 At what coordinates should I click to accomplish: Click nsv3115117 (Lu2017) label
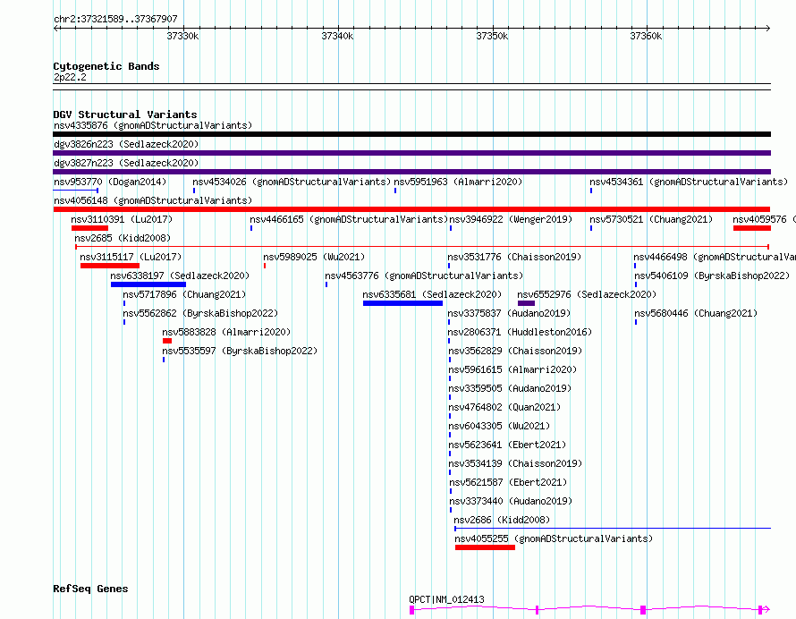click(131, 257)
